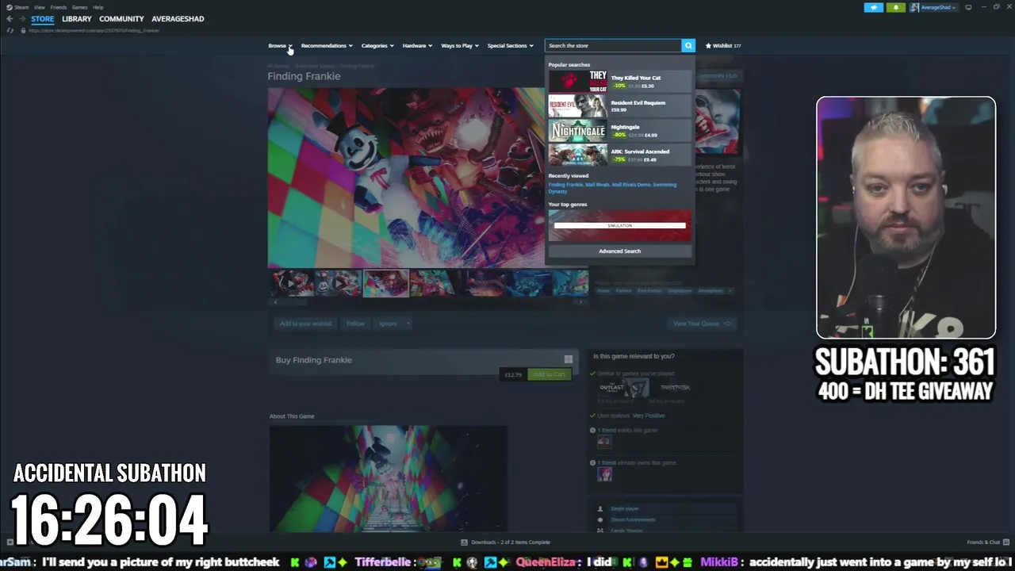
Task: Open the Steam menu
Action: (21, 7)
